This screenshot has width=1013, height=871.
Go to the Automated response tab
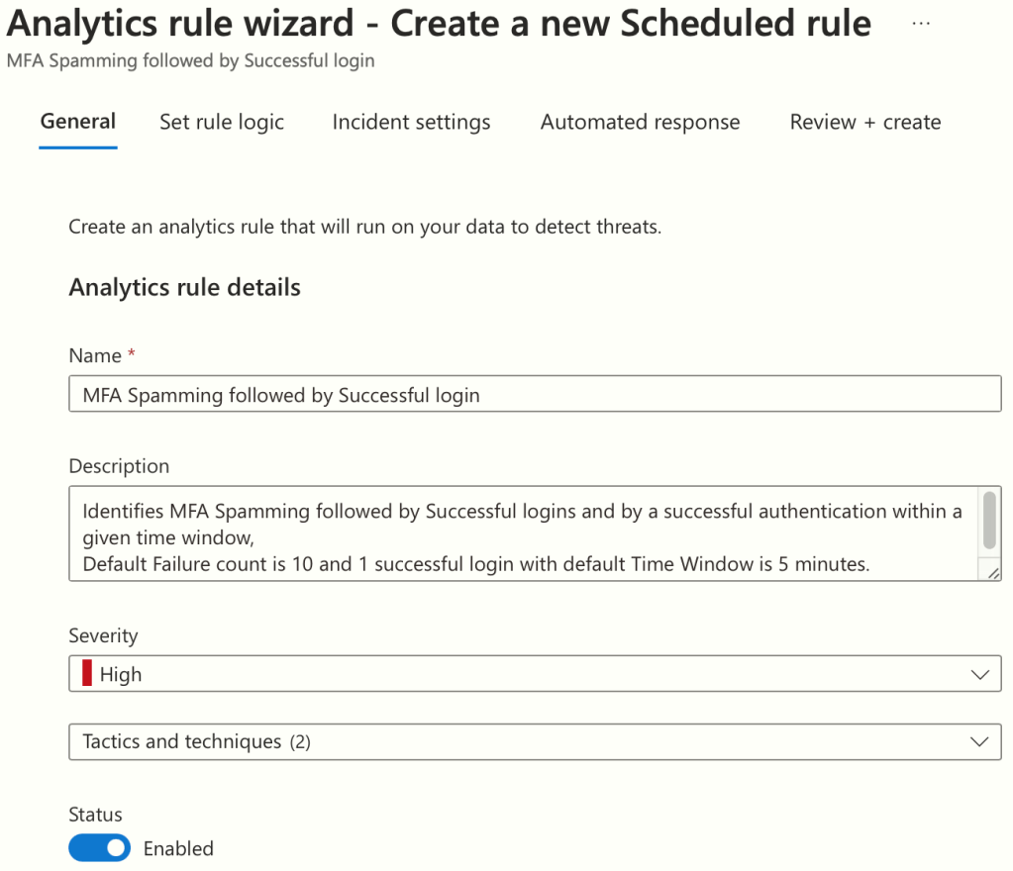point(640,123)
